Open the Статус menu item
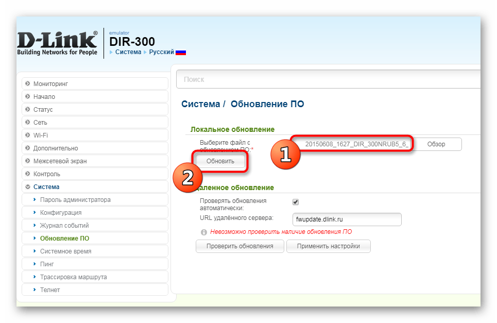Viewport: 497px width, 323px height. point(95,109)
